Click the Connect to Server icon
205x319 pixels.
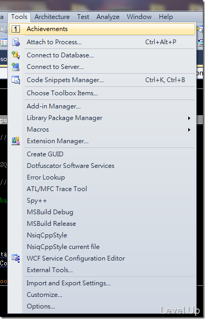tap(16, 67)
